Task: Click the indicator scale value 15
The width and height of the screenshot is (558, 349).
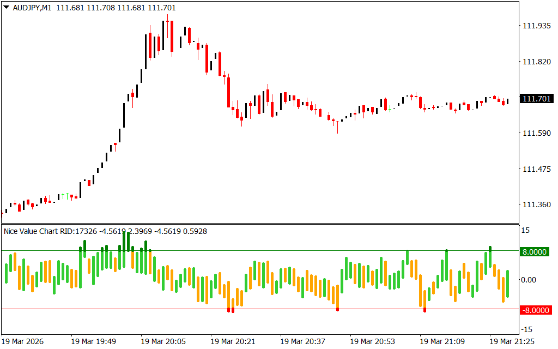Action: coord(526,231)
